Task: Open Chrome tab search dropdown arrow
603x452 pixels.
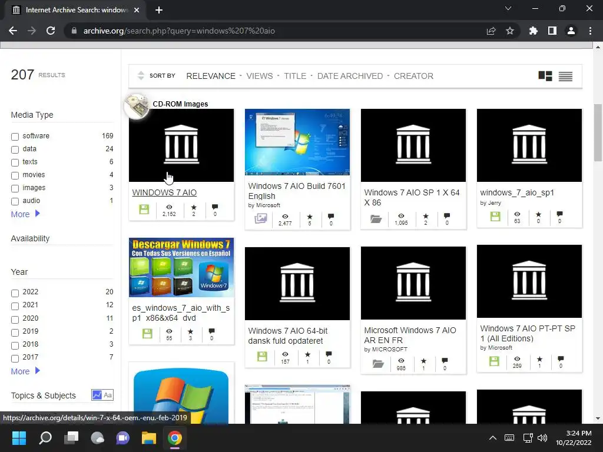Action: click(x=508, y=8)
